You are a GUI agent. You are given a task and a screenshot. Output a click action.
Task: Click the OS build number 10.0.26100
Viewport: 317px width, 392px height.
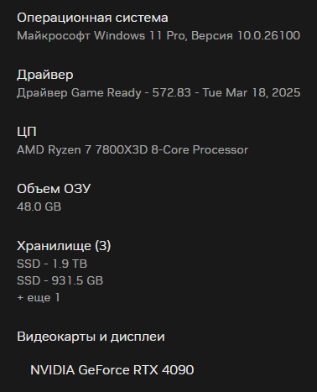coord(268,35)
